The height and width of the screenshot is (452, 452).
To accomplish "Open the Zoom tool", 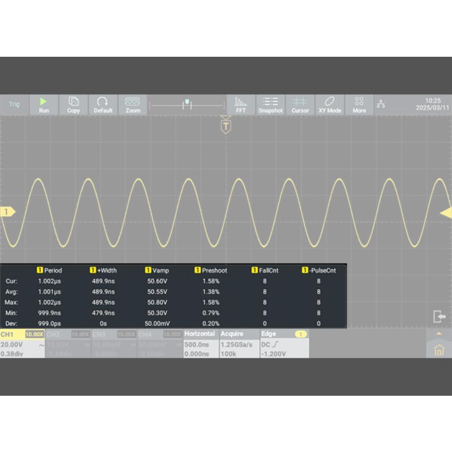I will coord(133,105).
